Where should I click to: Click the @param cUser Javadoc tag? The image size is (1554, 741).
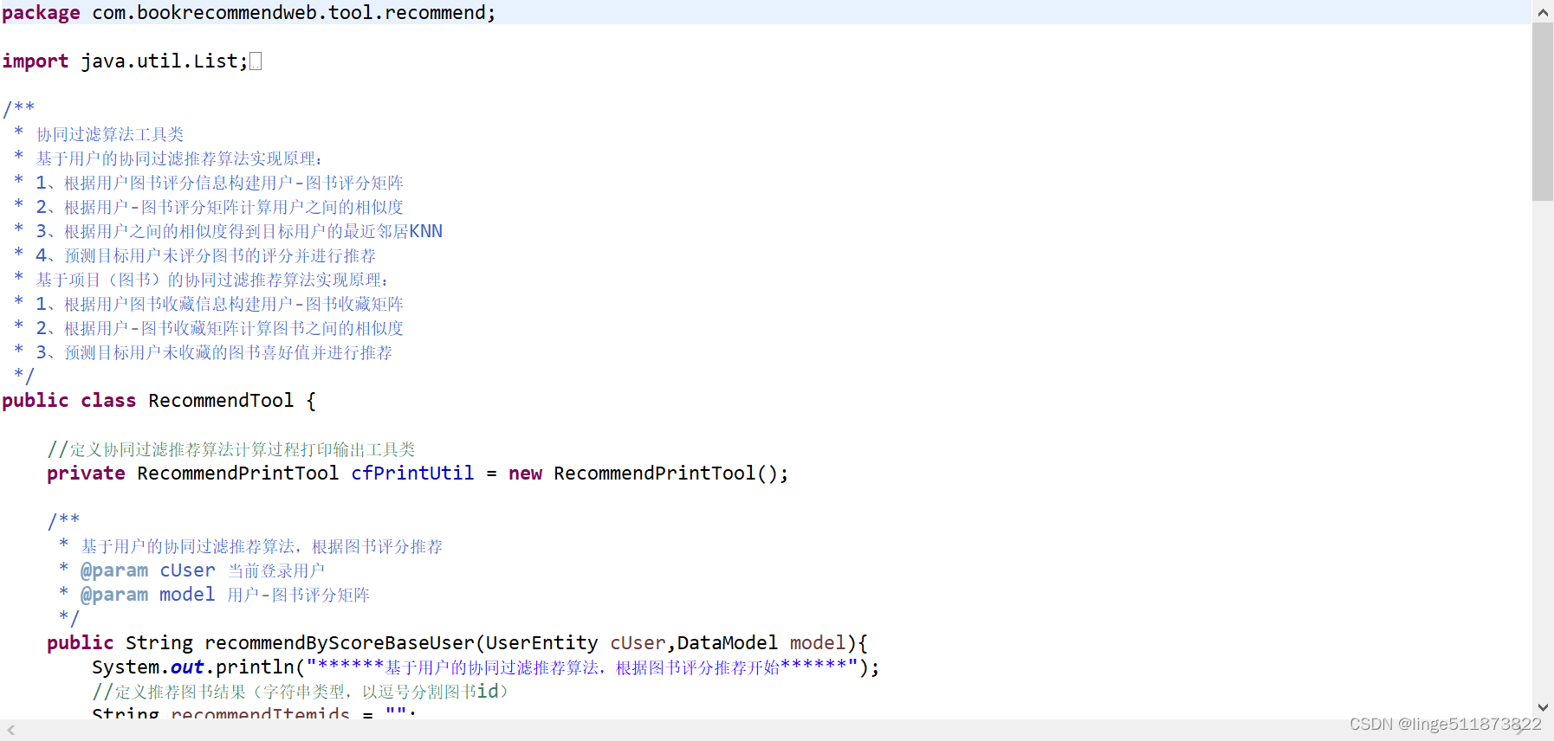coord(147,570)
